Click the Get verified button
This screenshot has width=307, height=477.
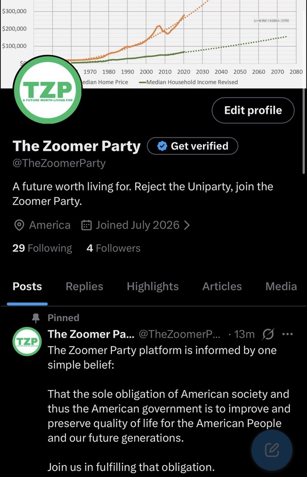[x=193, y=146]
